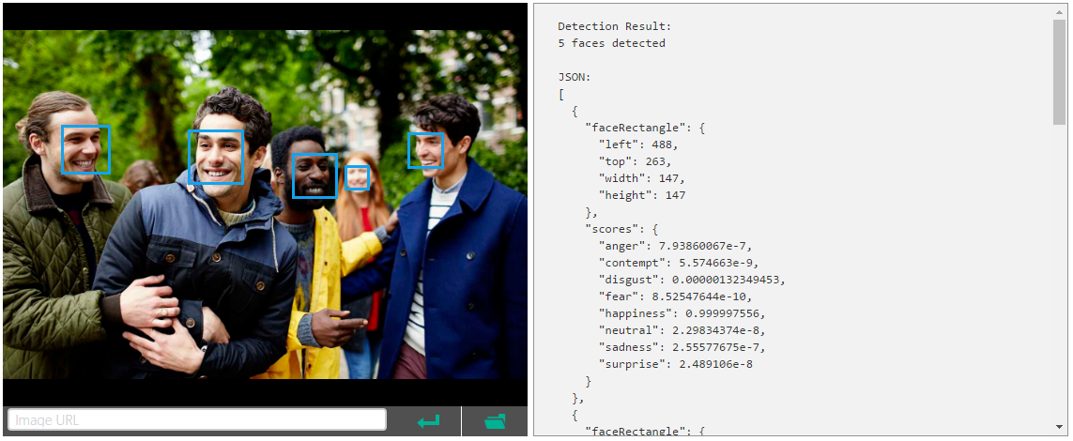Click the JSON panel scrollbar thumb
1073x441 pixels.
(x=1059, y=72)
